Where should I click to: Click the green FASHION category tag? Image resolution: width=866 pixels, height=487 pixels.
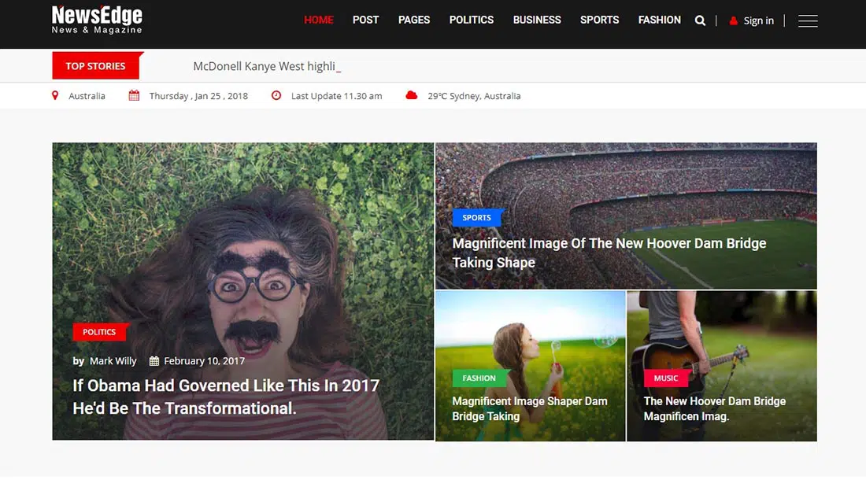[x=479, y=378]
